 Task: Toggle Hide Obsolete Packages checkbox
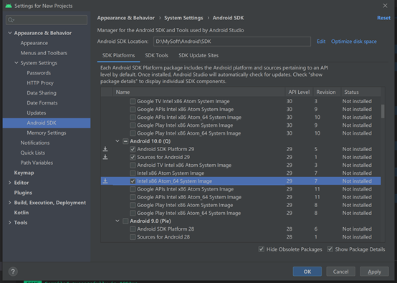tap(262, 249)
